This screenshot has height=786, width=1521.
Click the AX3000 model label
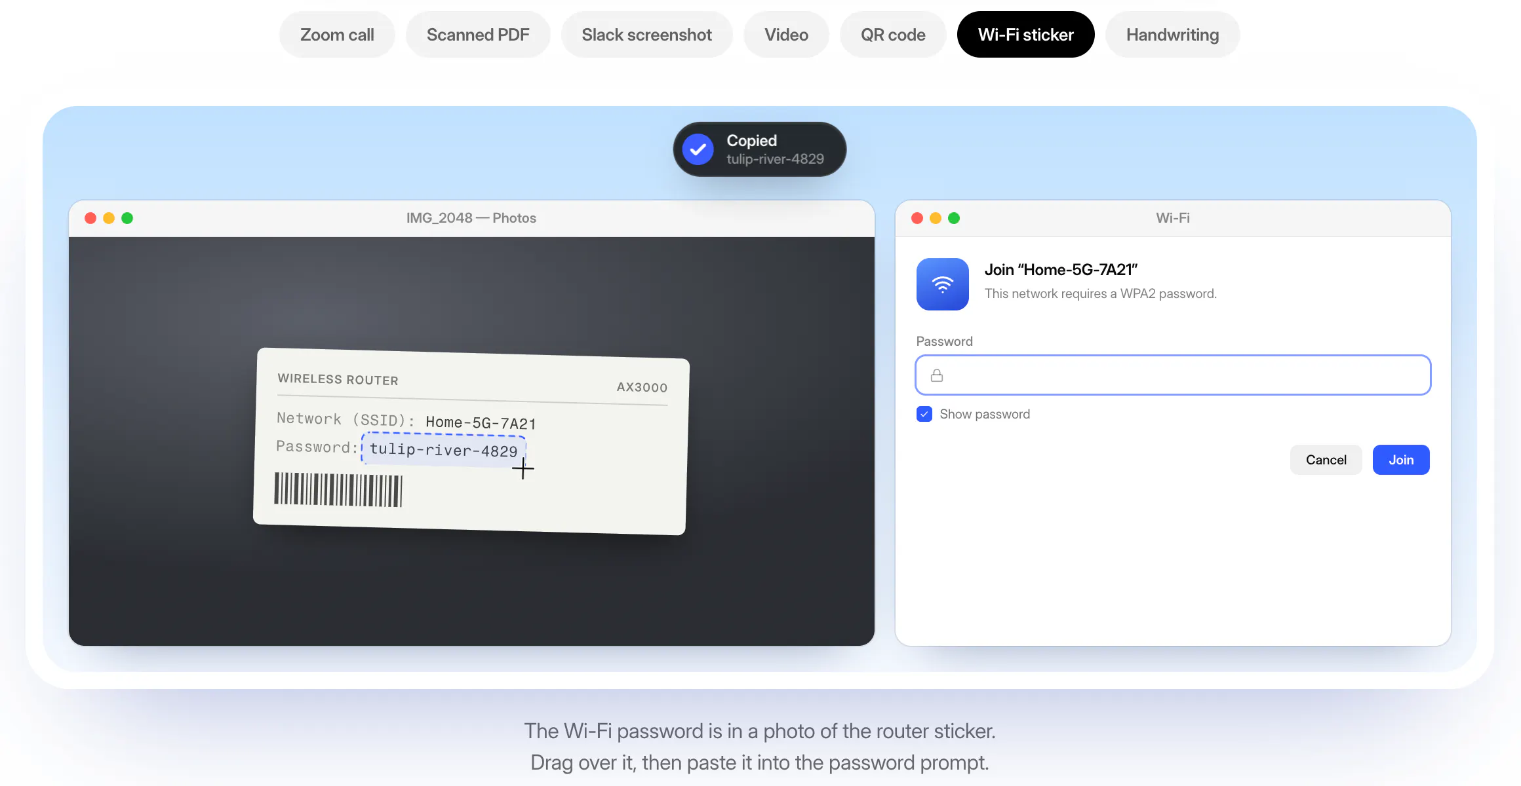point(642,387)
